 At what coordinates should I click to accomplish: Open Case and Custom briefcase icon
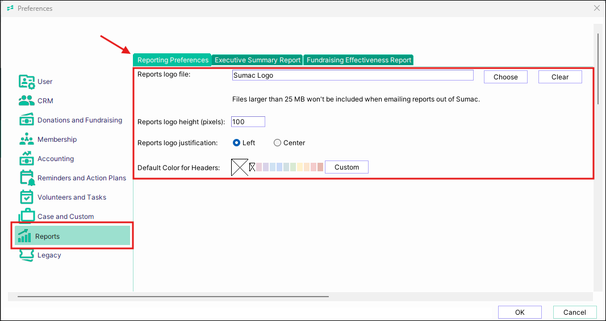point(27,217)
